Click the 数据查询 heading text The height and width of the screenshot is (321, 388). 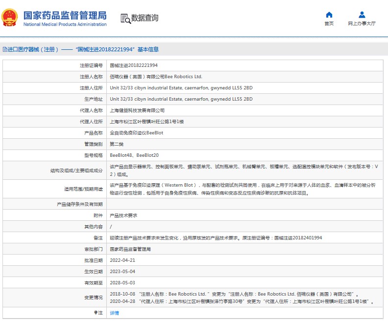tap(145, 18)
